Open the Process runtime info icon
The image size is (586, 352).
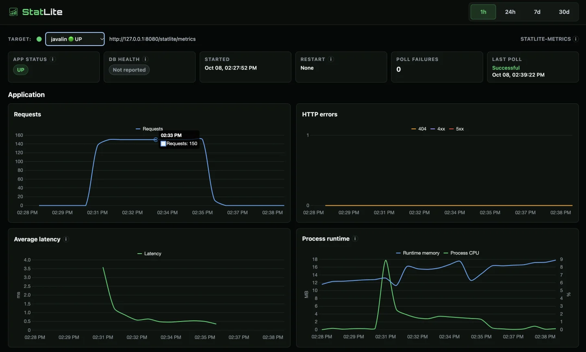tap(355, 239)
